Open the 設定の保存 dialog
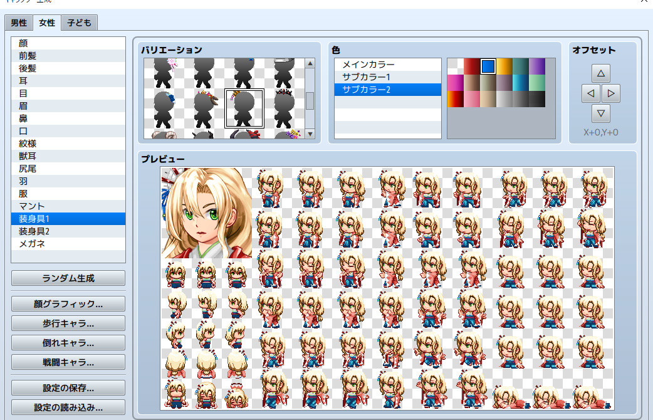 click(68, 387)
